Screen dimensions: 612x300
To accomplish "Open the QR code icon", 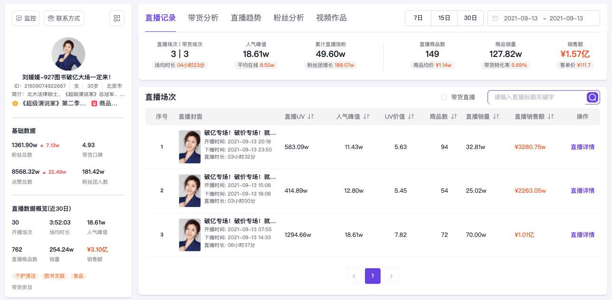I will [x=116, y=18].
